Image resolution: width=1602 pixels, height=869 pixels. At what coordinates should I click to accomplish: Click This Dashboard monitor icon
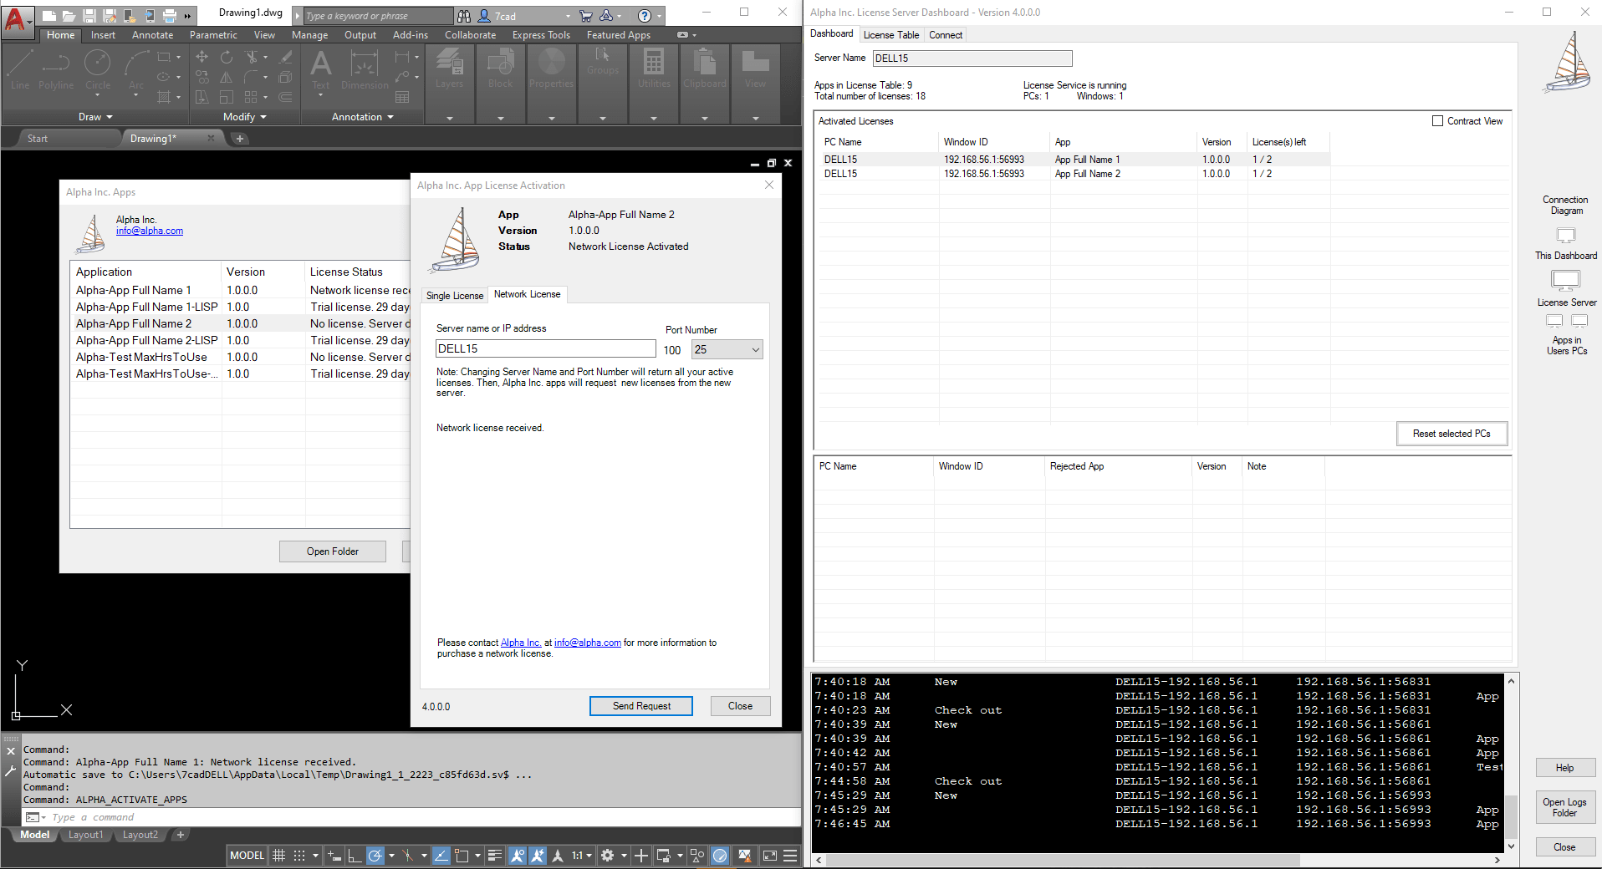pos(1566,236)
